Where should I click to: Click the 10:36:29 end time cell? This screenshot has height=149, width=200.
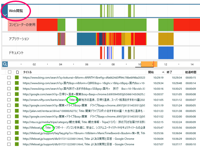[x=177, y=139]
